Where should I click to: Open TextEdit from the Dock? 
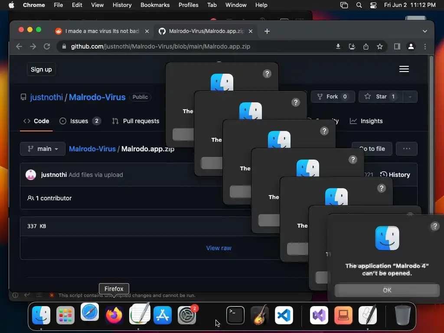(140, 314)
